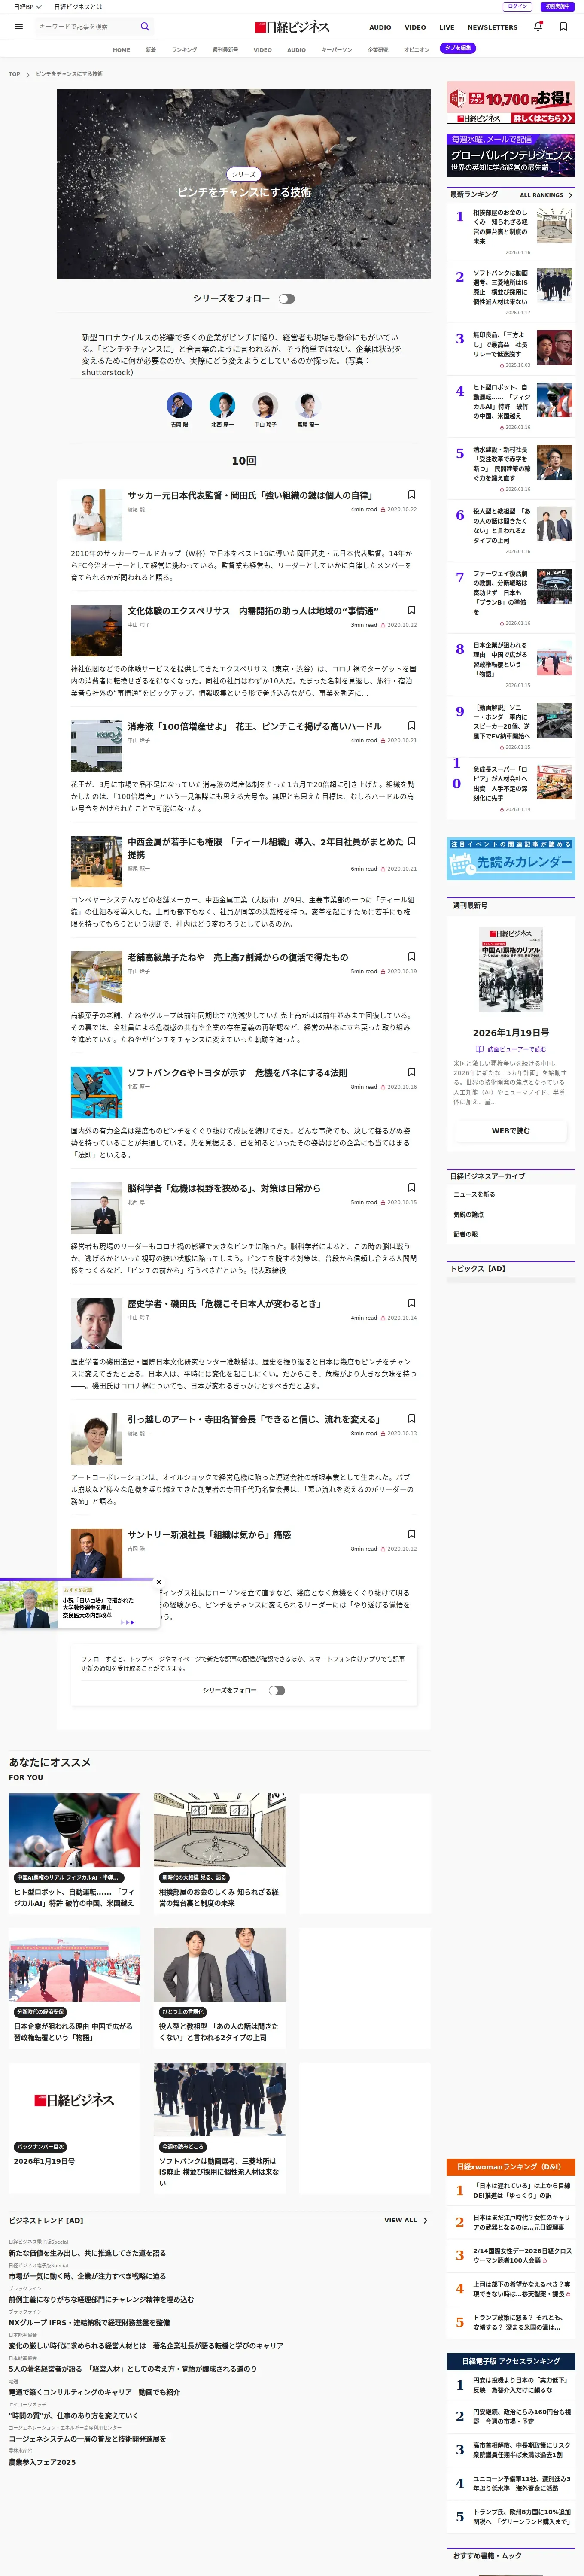The height and width of the screenshot is (2576, 584).
Task: Bookmark the 岡田氏 サッカー article
Action: (x=411, y=495)
